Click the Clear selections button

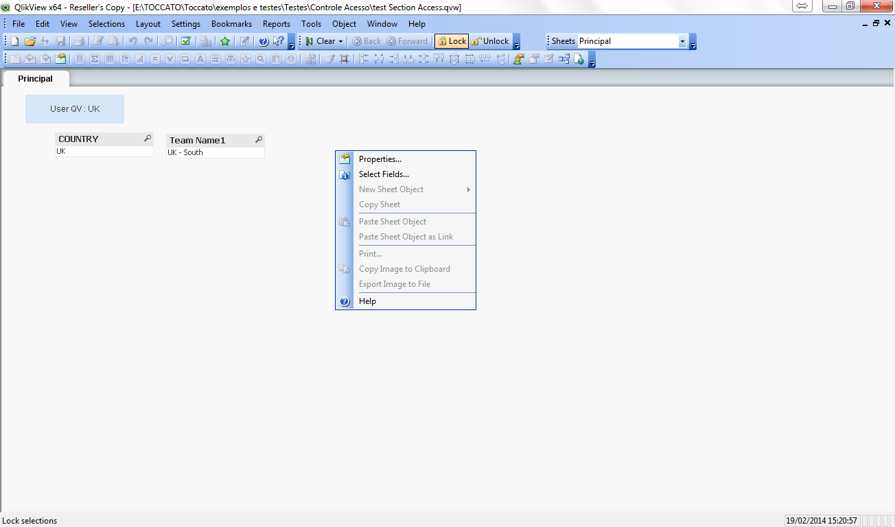pyautogui.click(x=320, y=41)
